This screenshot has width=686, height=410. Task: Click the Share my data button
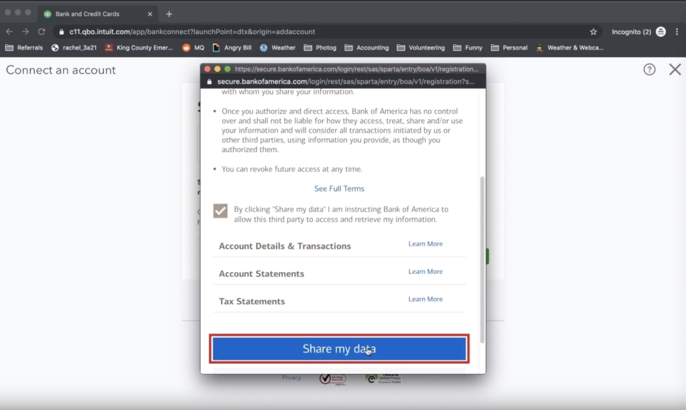(x=339, y=349)
